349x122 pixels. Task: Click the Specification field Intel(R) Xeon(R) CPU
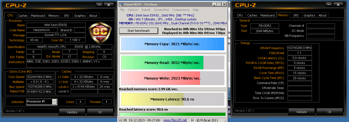tap(69, 47)
